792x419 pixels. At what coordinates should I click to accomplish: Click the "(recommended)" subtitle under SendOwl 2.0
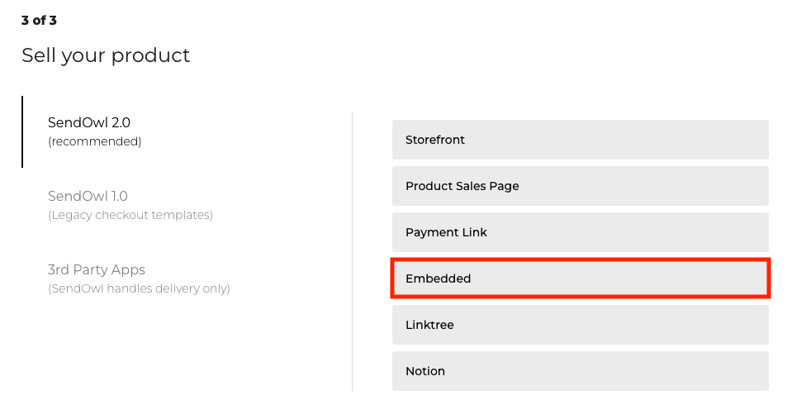click(95, 141)
